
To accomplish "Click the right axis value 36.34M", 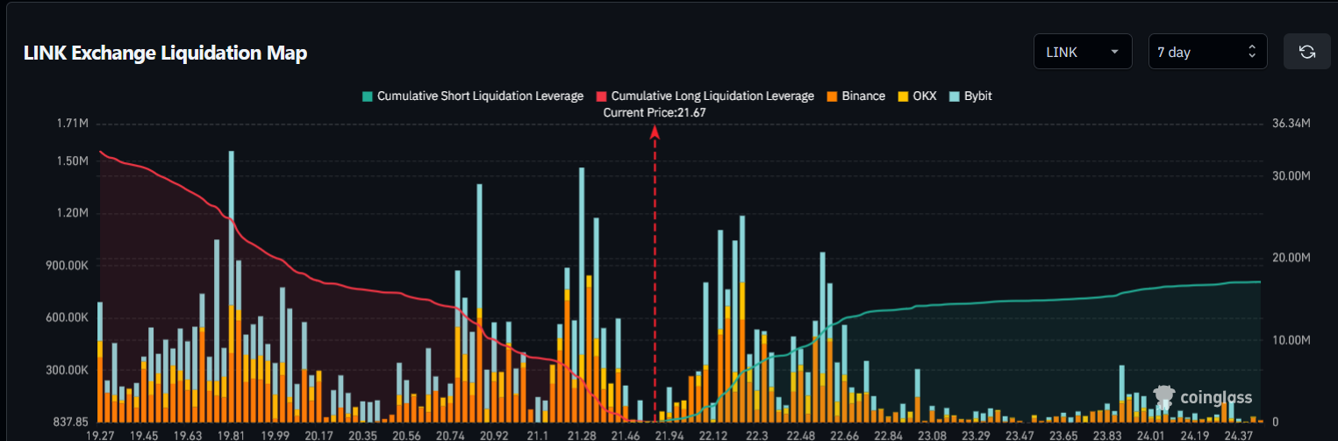I will coord(1291,124).
